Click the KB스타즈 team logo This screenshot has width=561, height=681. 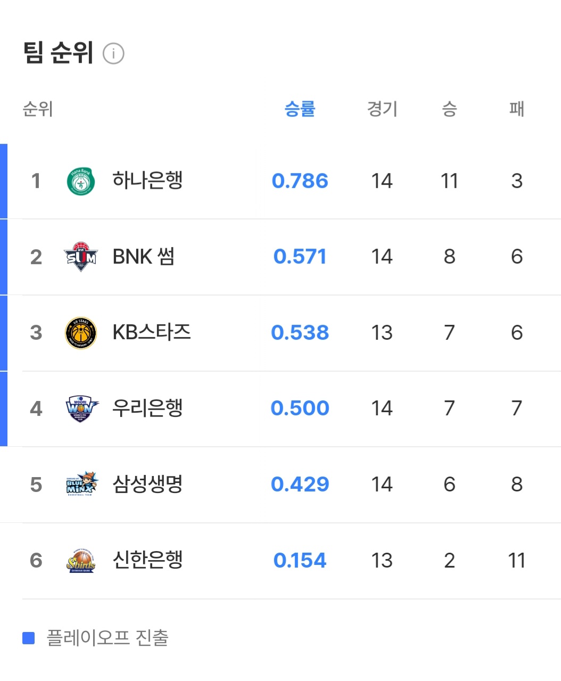click(81, 333)
